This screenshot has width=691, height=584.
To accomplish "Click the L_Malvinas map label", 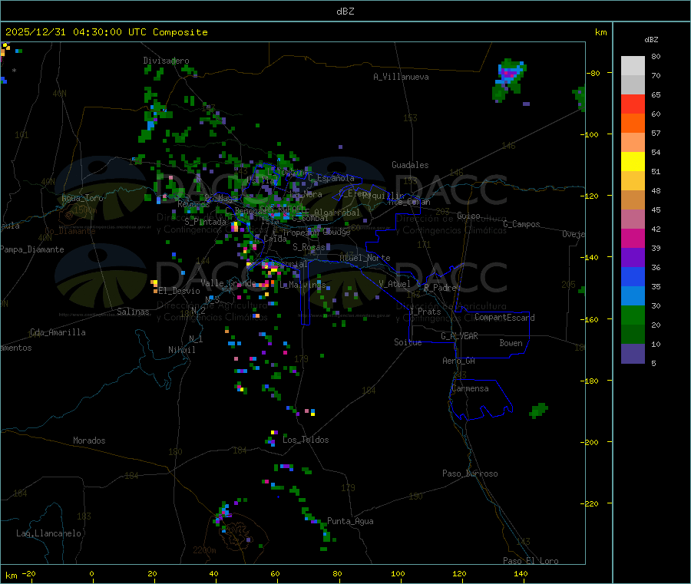I will (x=303, y=285).
